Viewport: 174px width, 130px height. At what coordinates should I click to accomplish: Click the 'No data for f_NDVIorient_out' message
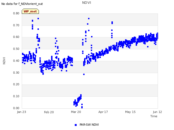22,4
